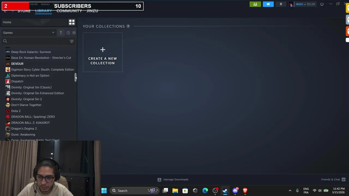349x196 pixels.
Task: Click the Dota 2 game icon
Action: (8, 111)
